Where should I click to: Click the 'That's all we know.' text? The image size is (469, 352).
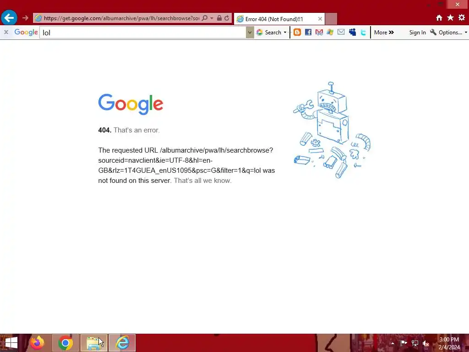(202, 181)
